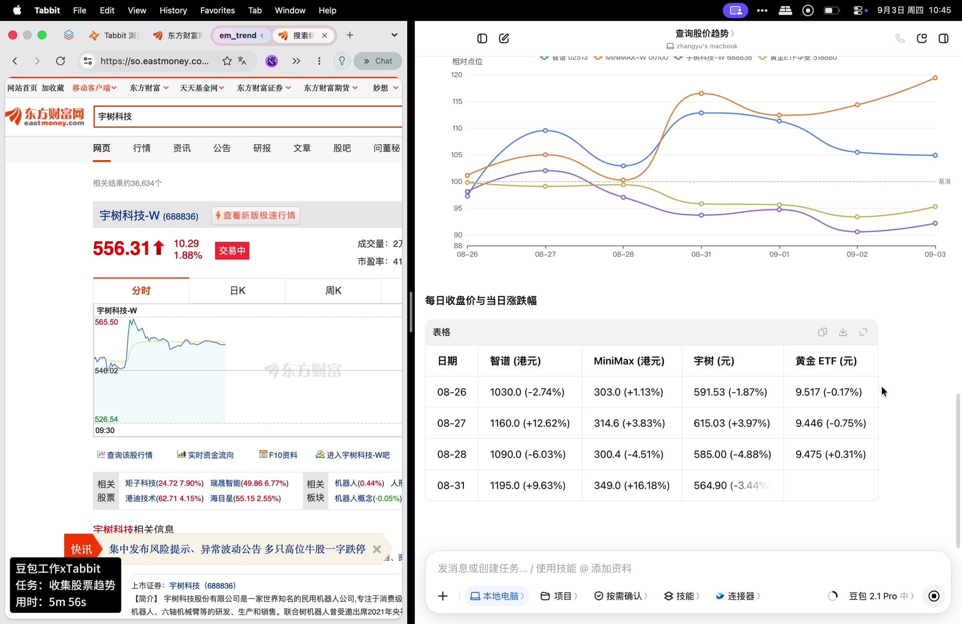
Task: Open the Chat side panel button
Action: coord(378,61)
